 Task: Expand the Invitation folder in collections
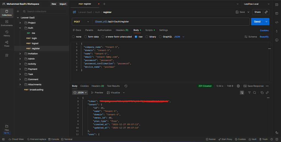20,54
